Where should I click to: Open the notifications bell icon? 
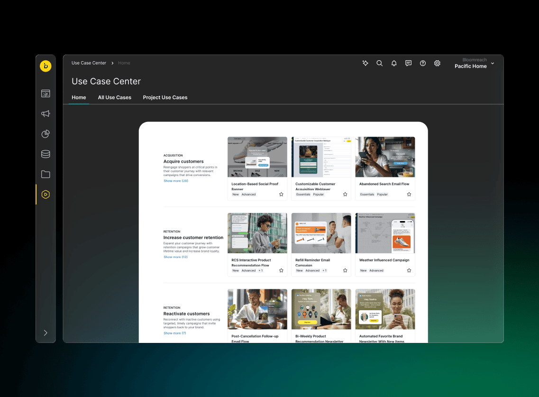pos(394,63)
